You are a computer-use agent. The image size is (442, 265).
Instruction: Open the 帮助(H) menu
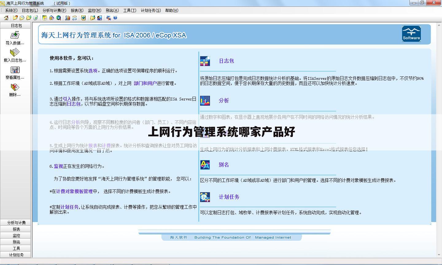(172, 10)
